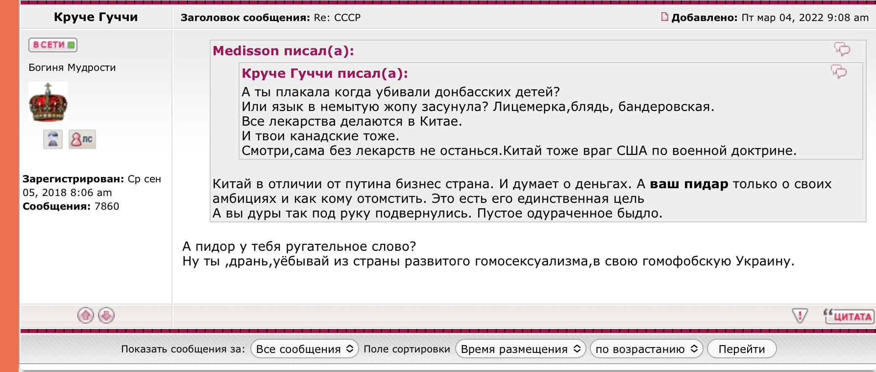Jump to bottom using down arrow
876x372 pixels.
[106, 315]
